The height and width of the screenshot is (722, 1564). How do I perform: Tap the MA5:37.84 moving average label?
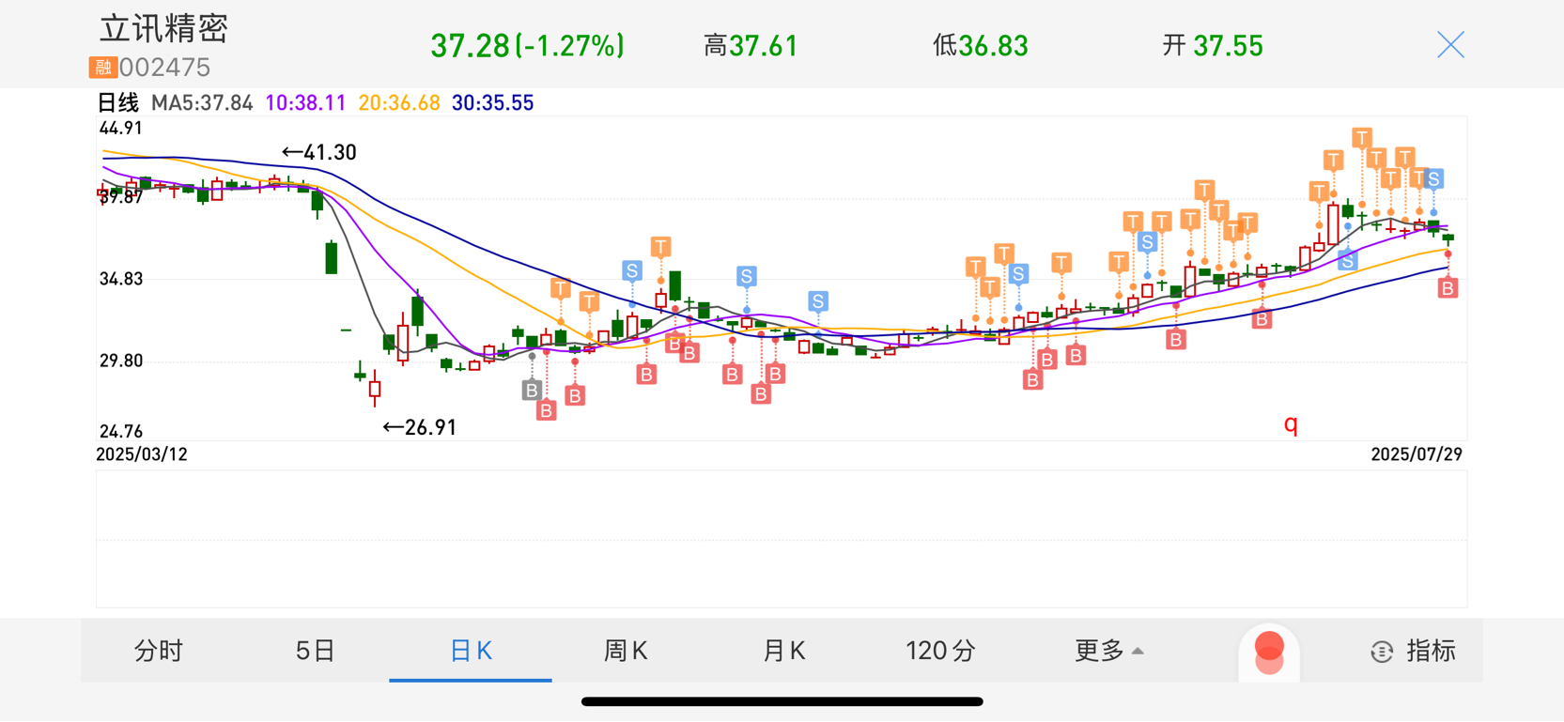point(202,103)
